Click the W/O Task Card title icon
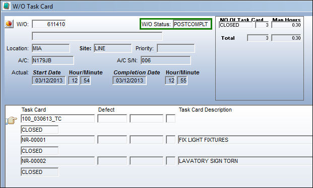The width and height of the screenshot is (313, 188). coord(7,6)
